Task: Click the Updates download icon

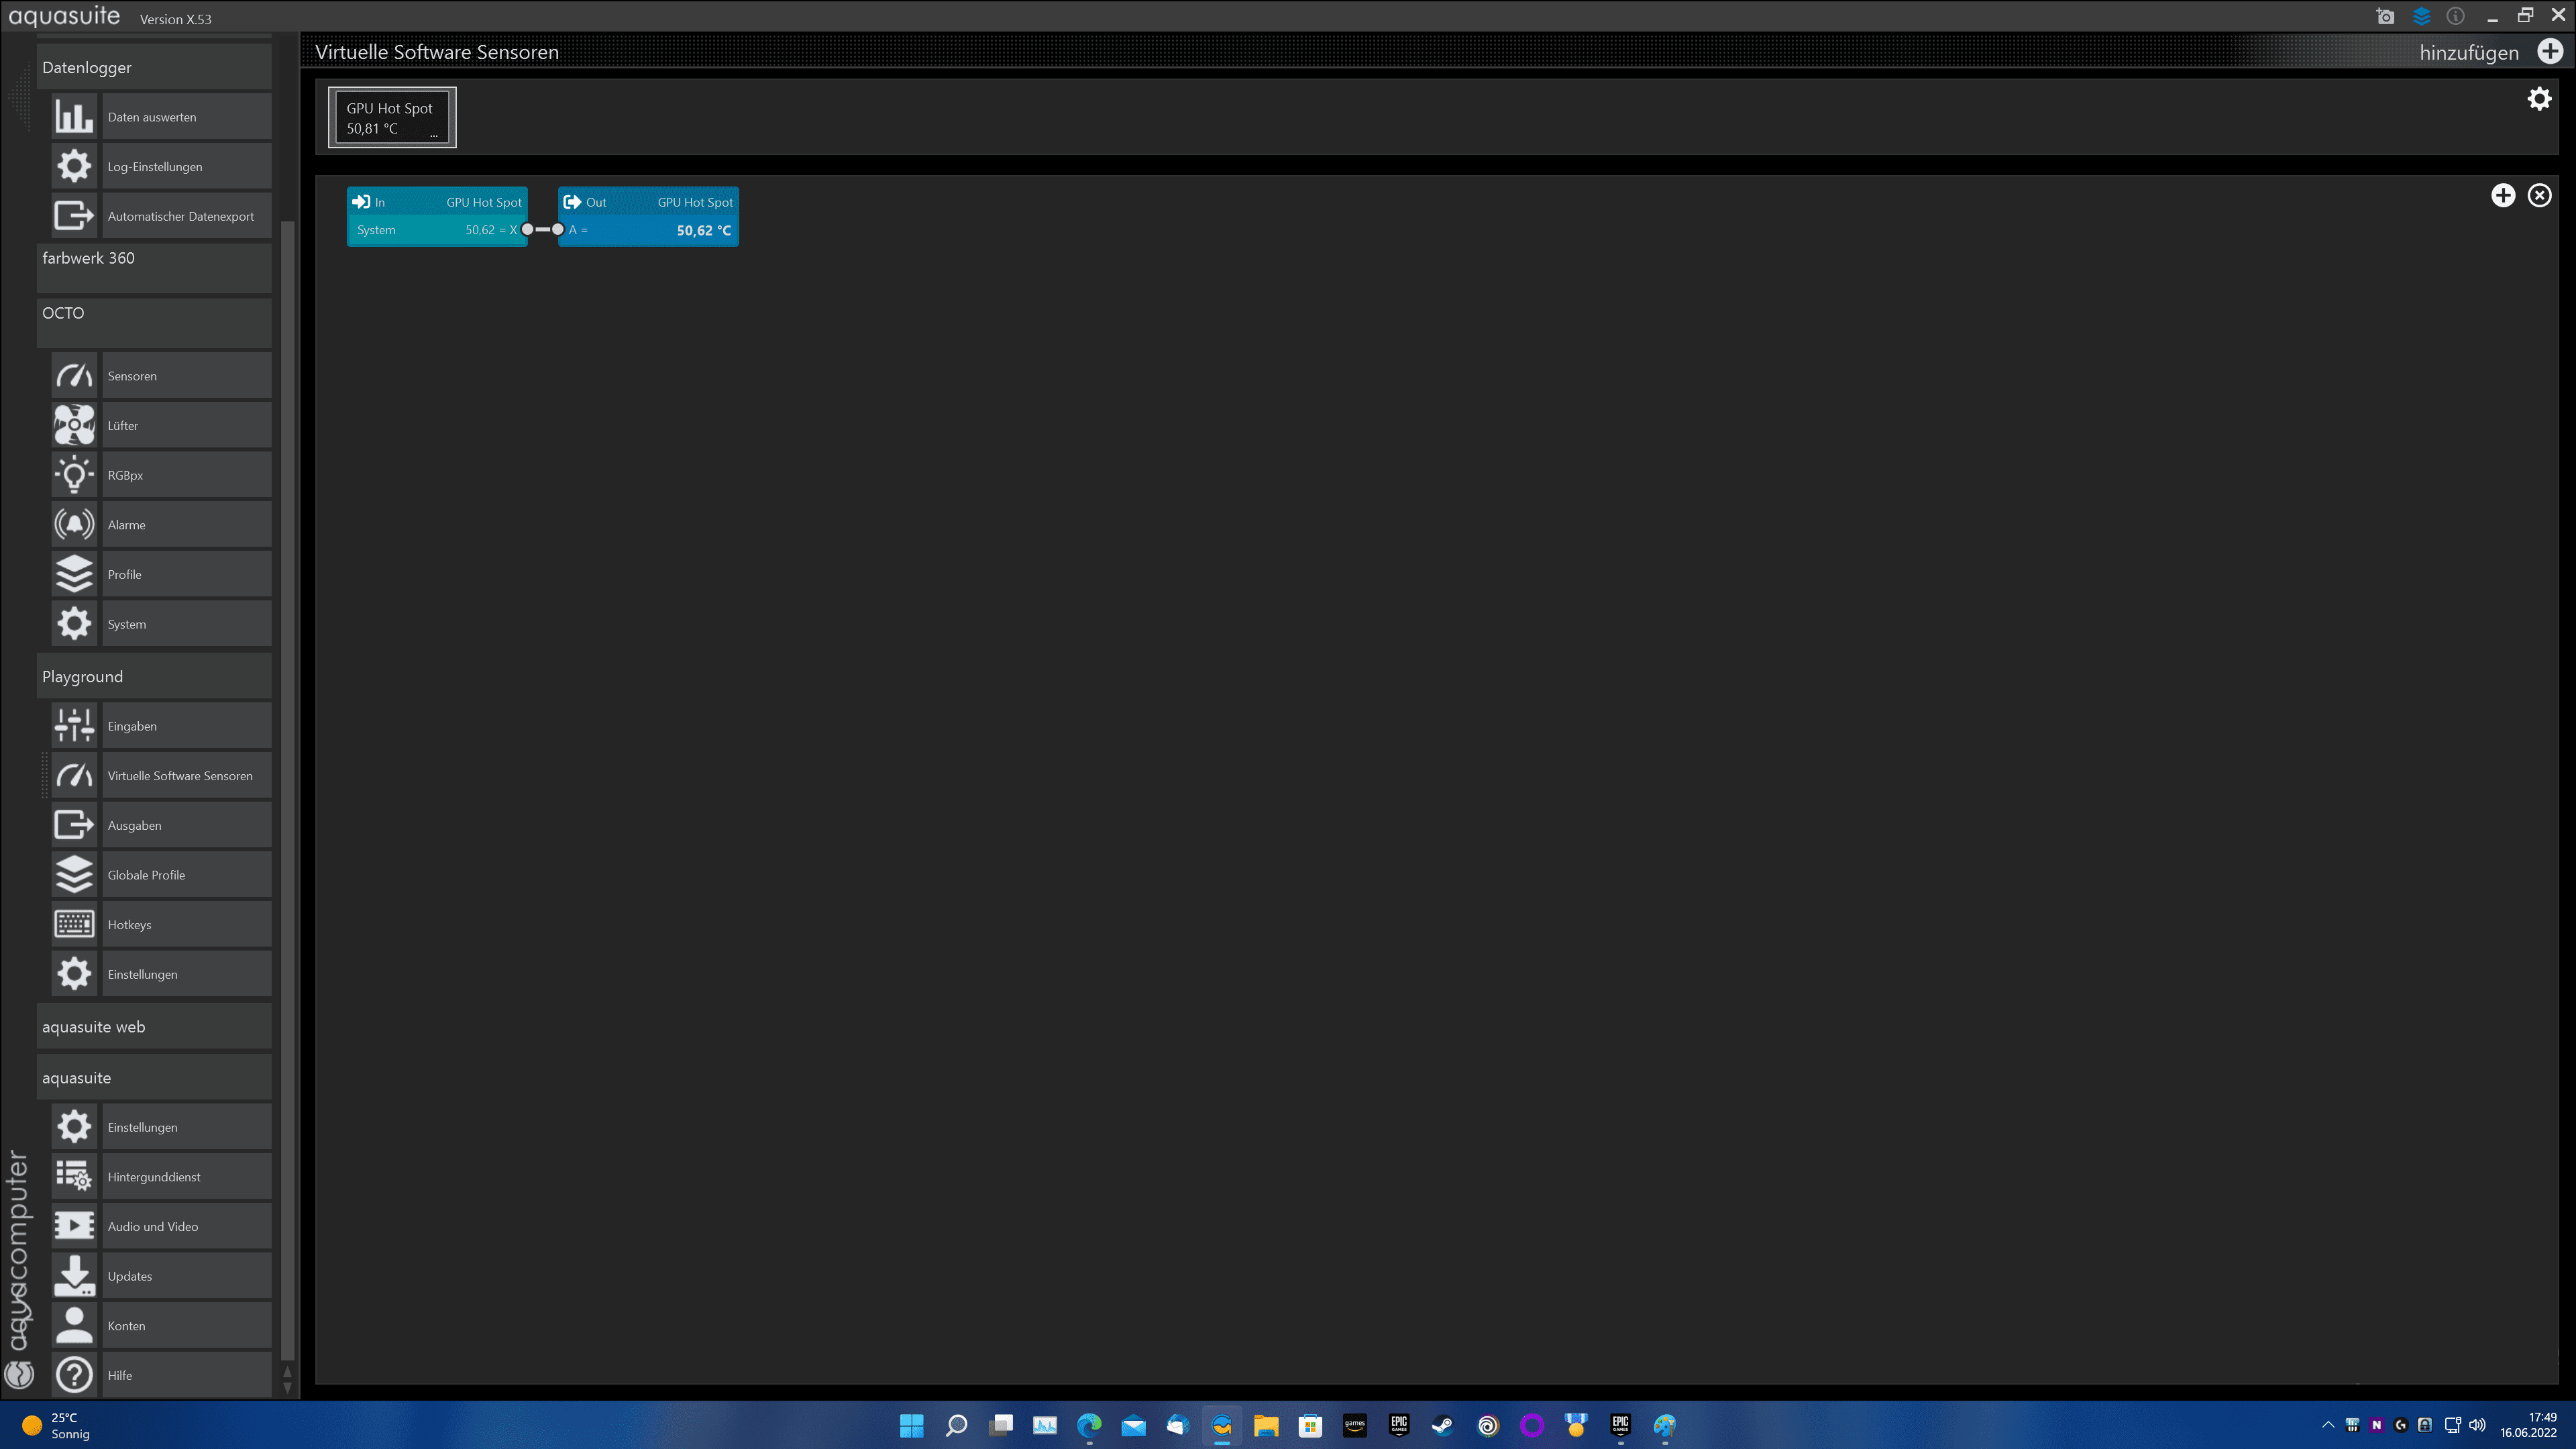Action: pyautogui.click(x=74, y=1276)
